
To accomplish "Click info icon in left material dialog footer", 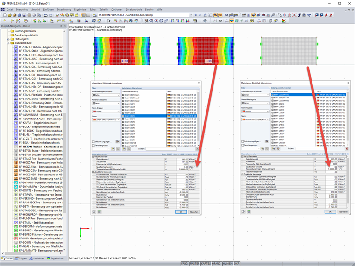I will click(94, 212).
